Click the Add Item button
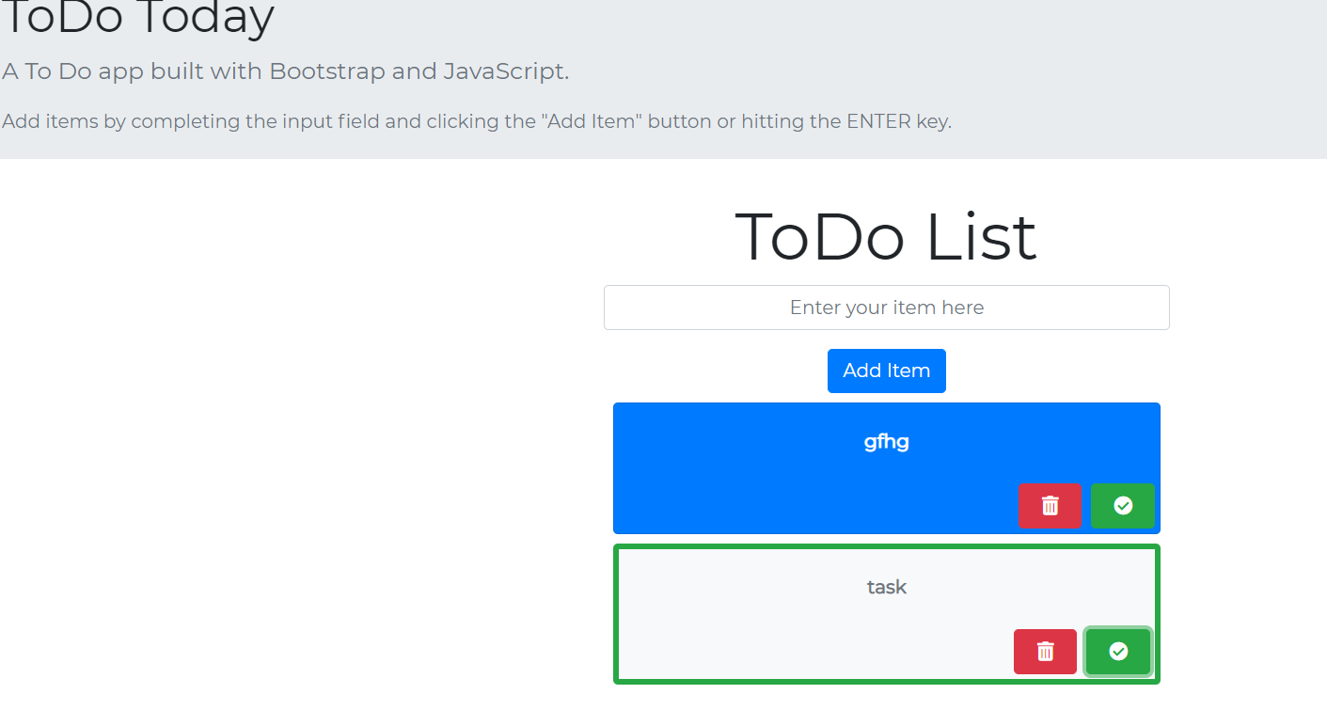Image resolution: width=1327 pixels, height=710 pixels. point(886,371)
